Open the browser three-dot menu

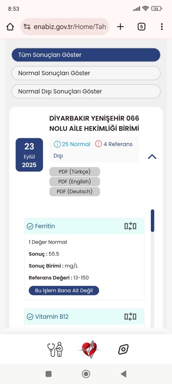[162, 27]
